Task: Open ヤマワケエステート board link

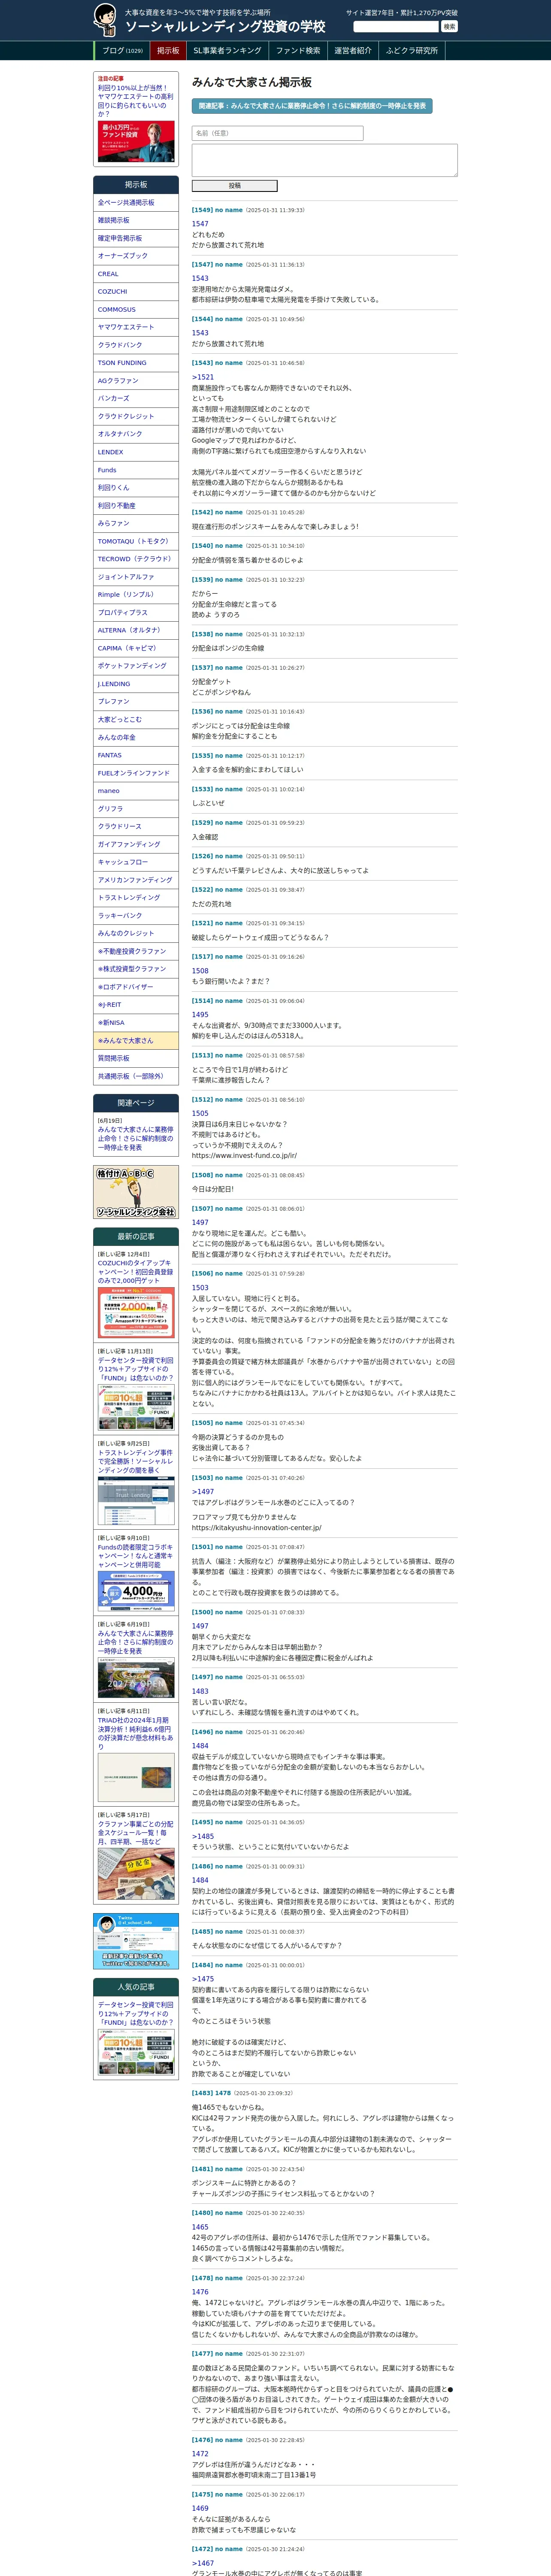Action: [136, 327]
